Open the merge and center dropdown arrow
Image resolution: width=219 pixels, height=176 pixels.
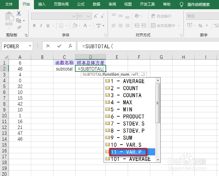179,26
